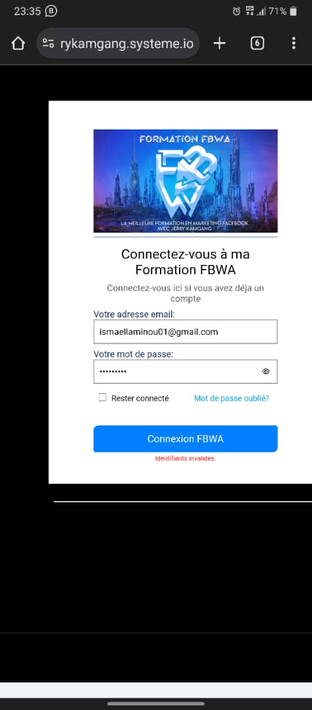
Task: Tap the browser home icon
Action: [x=18, y=43]
